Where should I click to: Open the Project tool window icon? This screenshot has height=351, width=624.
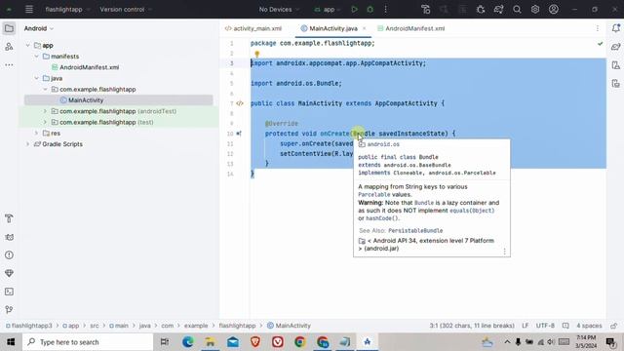pos(9,28)
